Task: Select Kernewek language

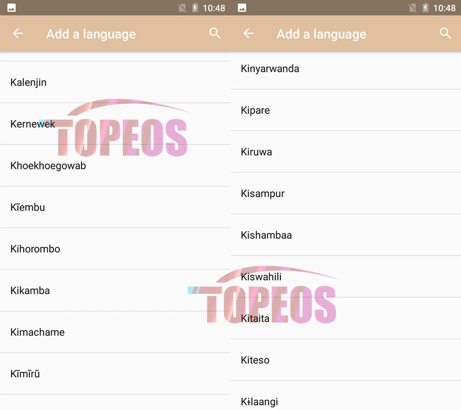Action: coord(115,124)
